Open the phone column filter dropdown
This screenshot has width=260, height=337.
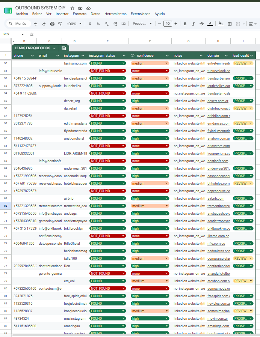click(x=32, y=56)
